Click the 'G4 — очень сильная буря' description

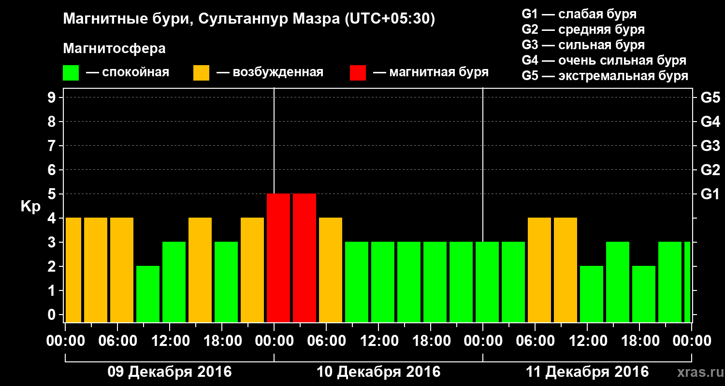click(x=604, y=60)
